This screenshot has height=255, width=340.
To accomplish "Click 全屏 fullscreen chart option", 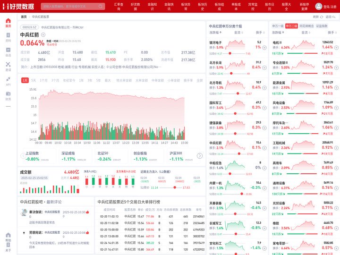I will 199,80.
